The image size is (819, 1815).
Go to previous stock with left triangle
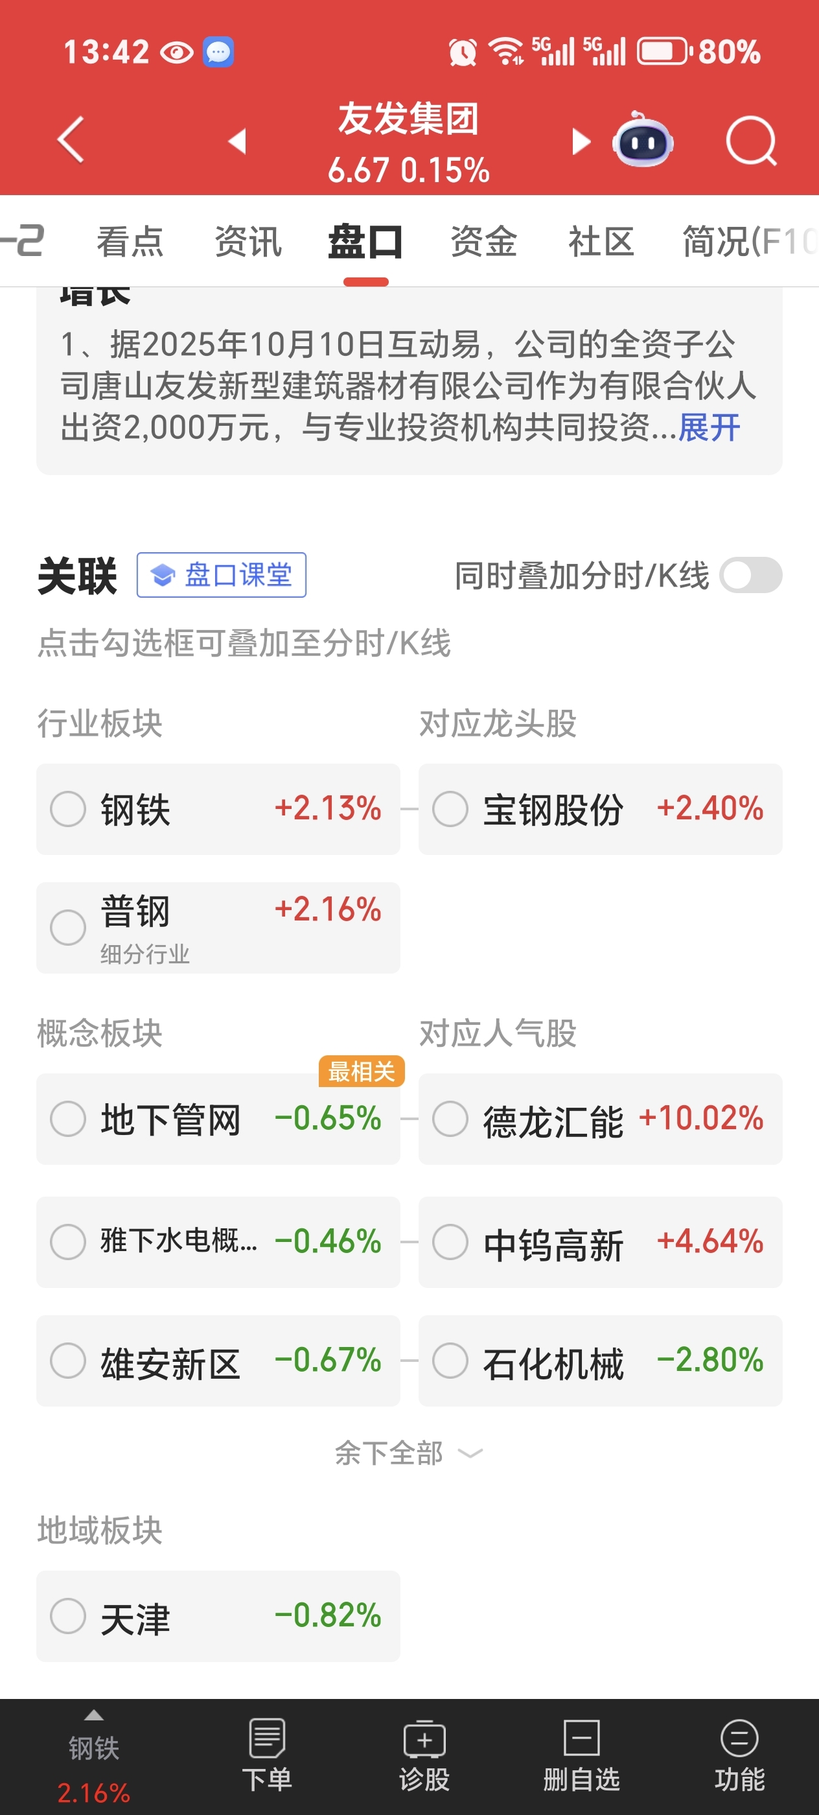point(237,141)
